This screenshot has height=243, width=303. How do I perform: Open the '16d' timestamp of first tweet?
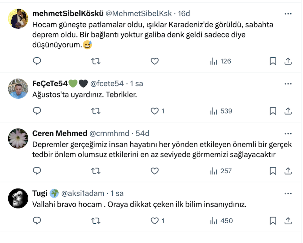pyautogui.click(x=184, y=14)
